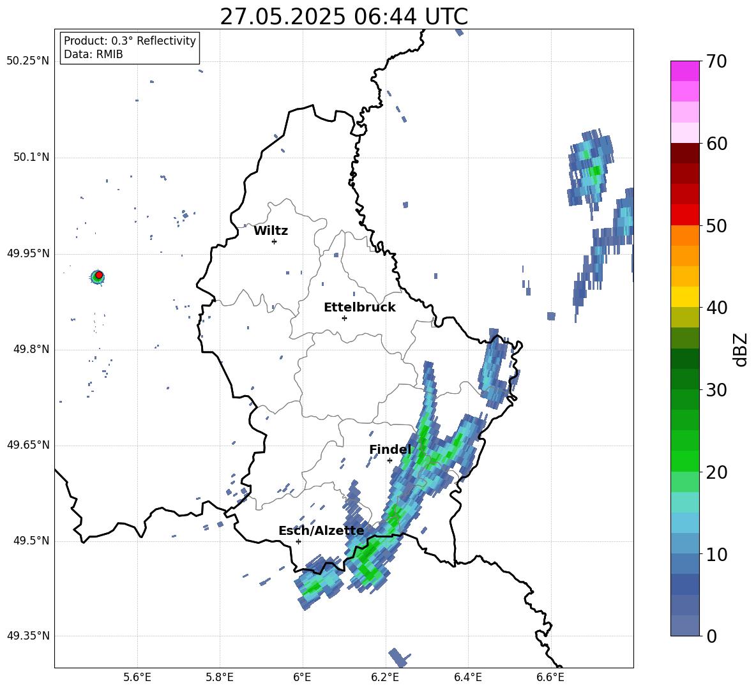
Task: Click the 6°E longitude label
Action: pos(302,677)
